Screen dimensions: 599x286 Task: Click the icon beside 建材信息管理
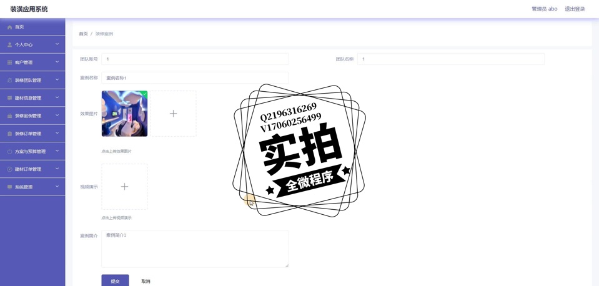pyautogui.click(x=10, y=98)
